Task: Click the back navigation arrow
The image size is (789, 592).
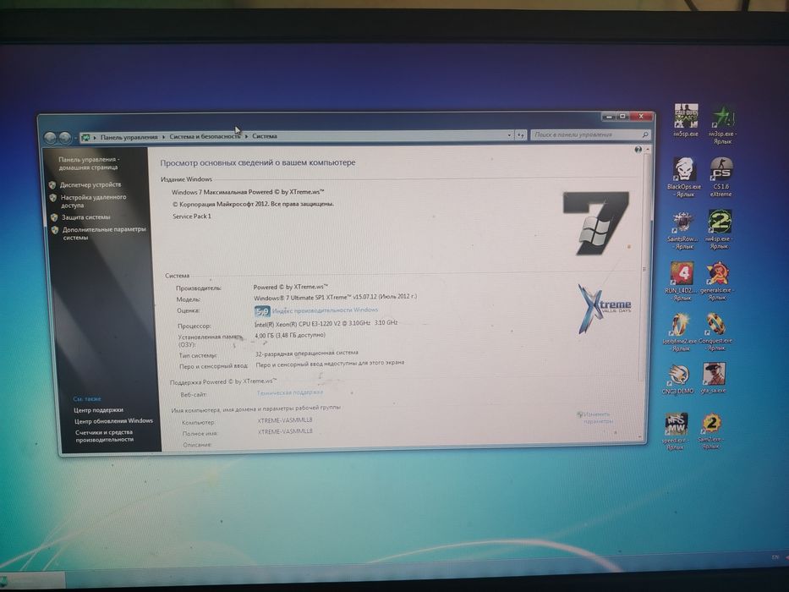Action: tap(50, 137)
